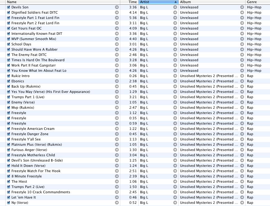
Task: Click name arrow icon for 8 Minute Freestyle
Action: 117,176
